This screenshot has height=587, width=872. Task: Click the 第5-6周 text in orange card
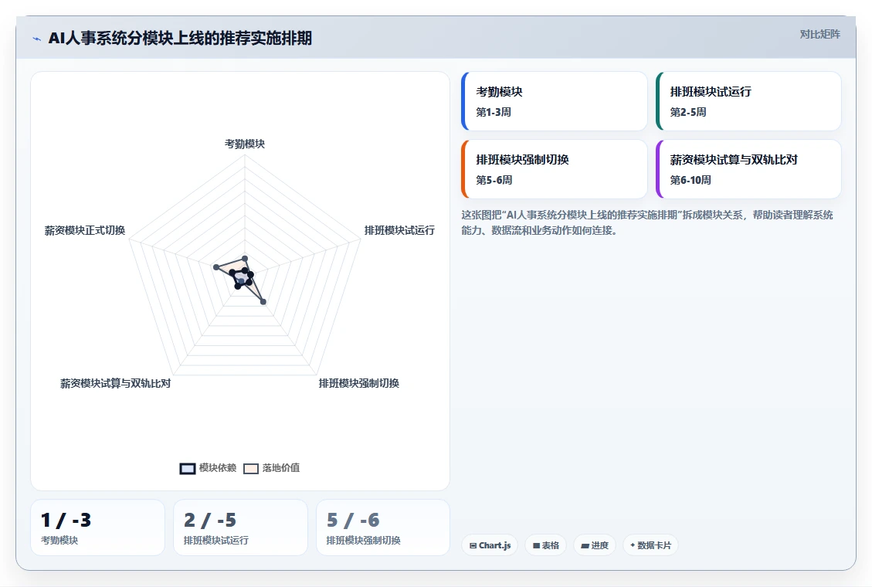click(494, 180)
